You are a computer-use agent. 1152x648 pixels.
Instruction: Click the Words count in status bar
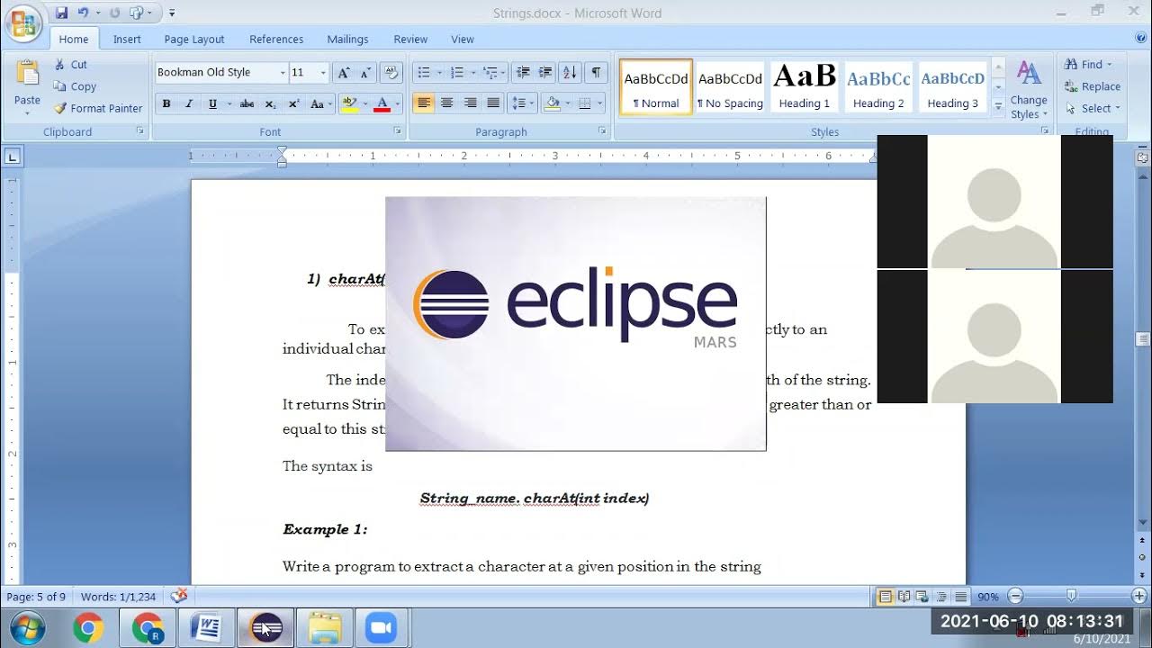point(118,597)
